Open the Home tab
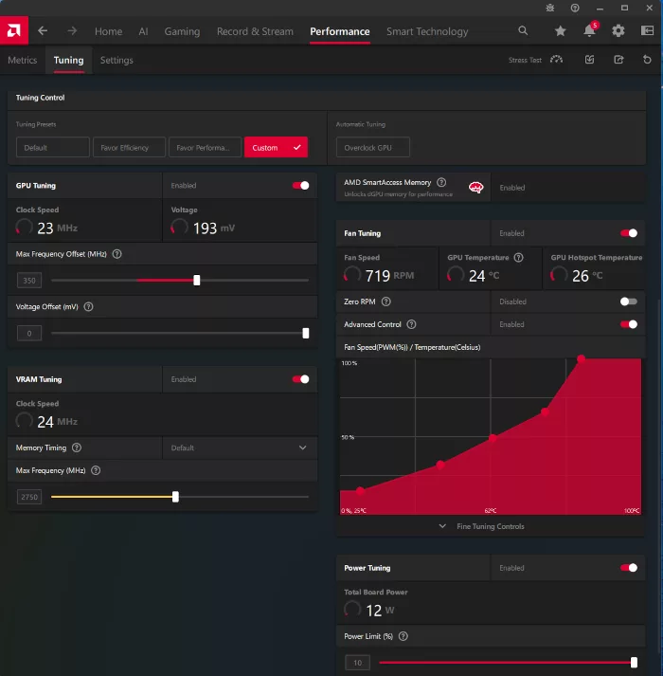663x676 pixels. pyautogui.click(x=108, y=31)
